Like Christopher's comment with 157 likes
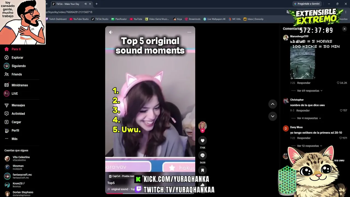 pos(341,111)
